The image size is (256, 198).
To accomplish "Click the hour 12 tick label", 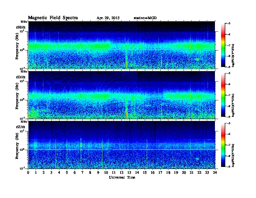I will point(122,173).
